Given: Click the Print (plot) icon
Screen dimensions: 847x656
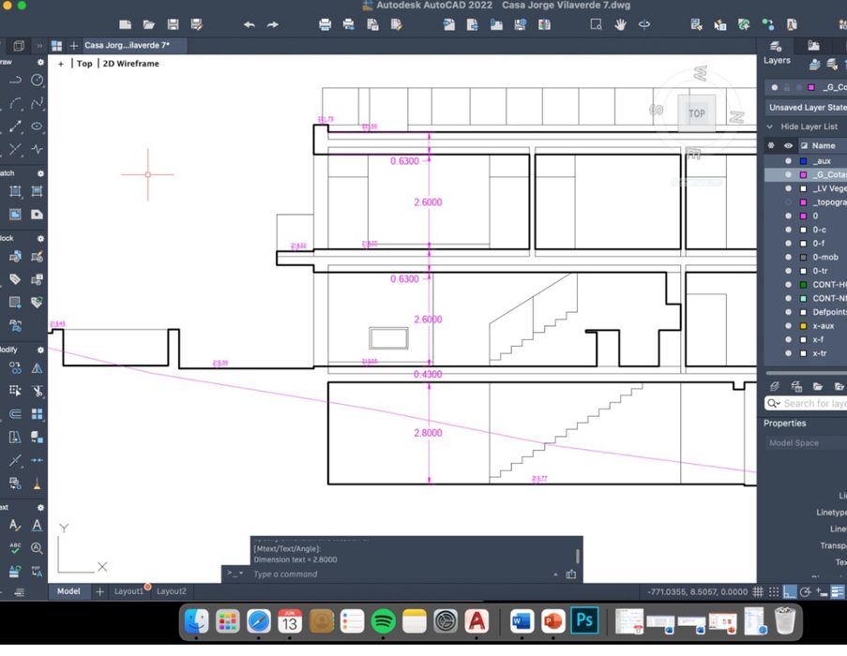Looking at the screenshot, I should 325,24.
